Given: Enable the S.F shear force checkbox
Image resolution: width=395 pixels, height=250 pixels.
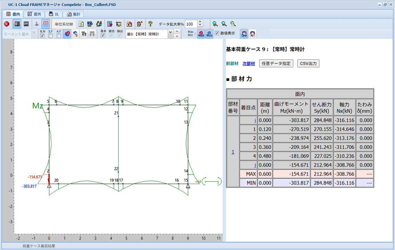Looking at the screenshot, I should 50,35.
